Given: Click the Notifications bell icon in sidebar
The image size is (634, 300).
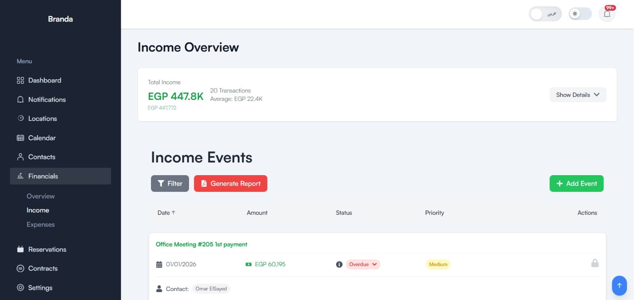Looking at the screenshot, I should click(20, 99).
